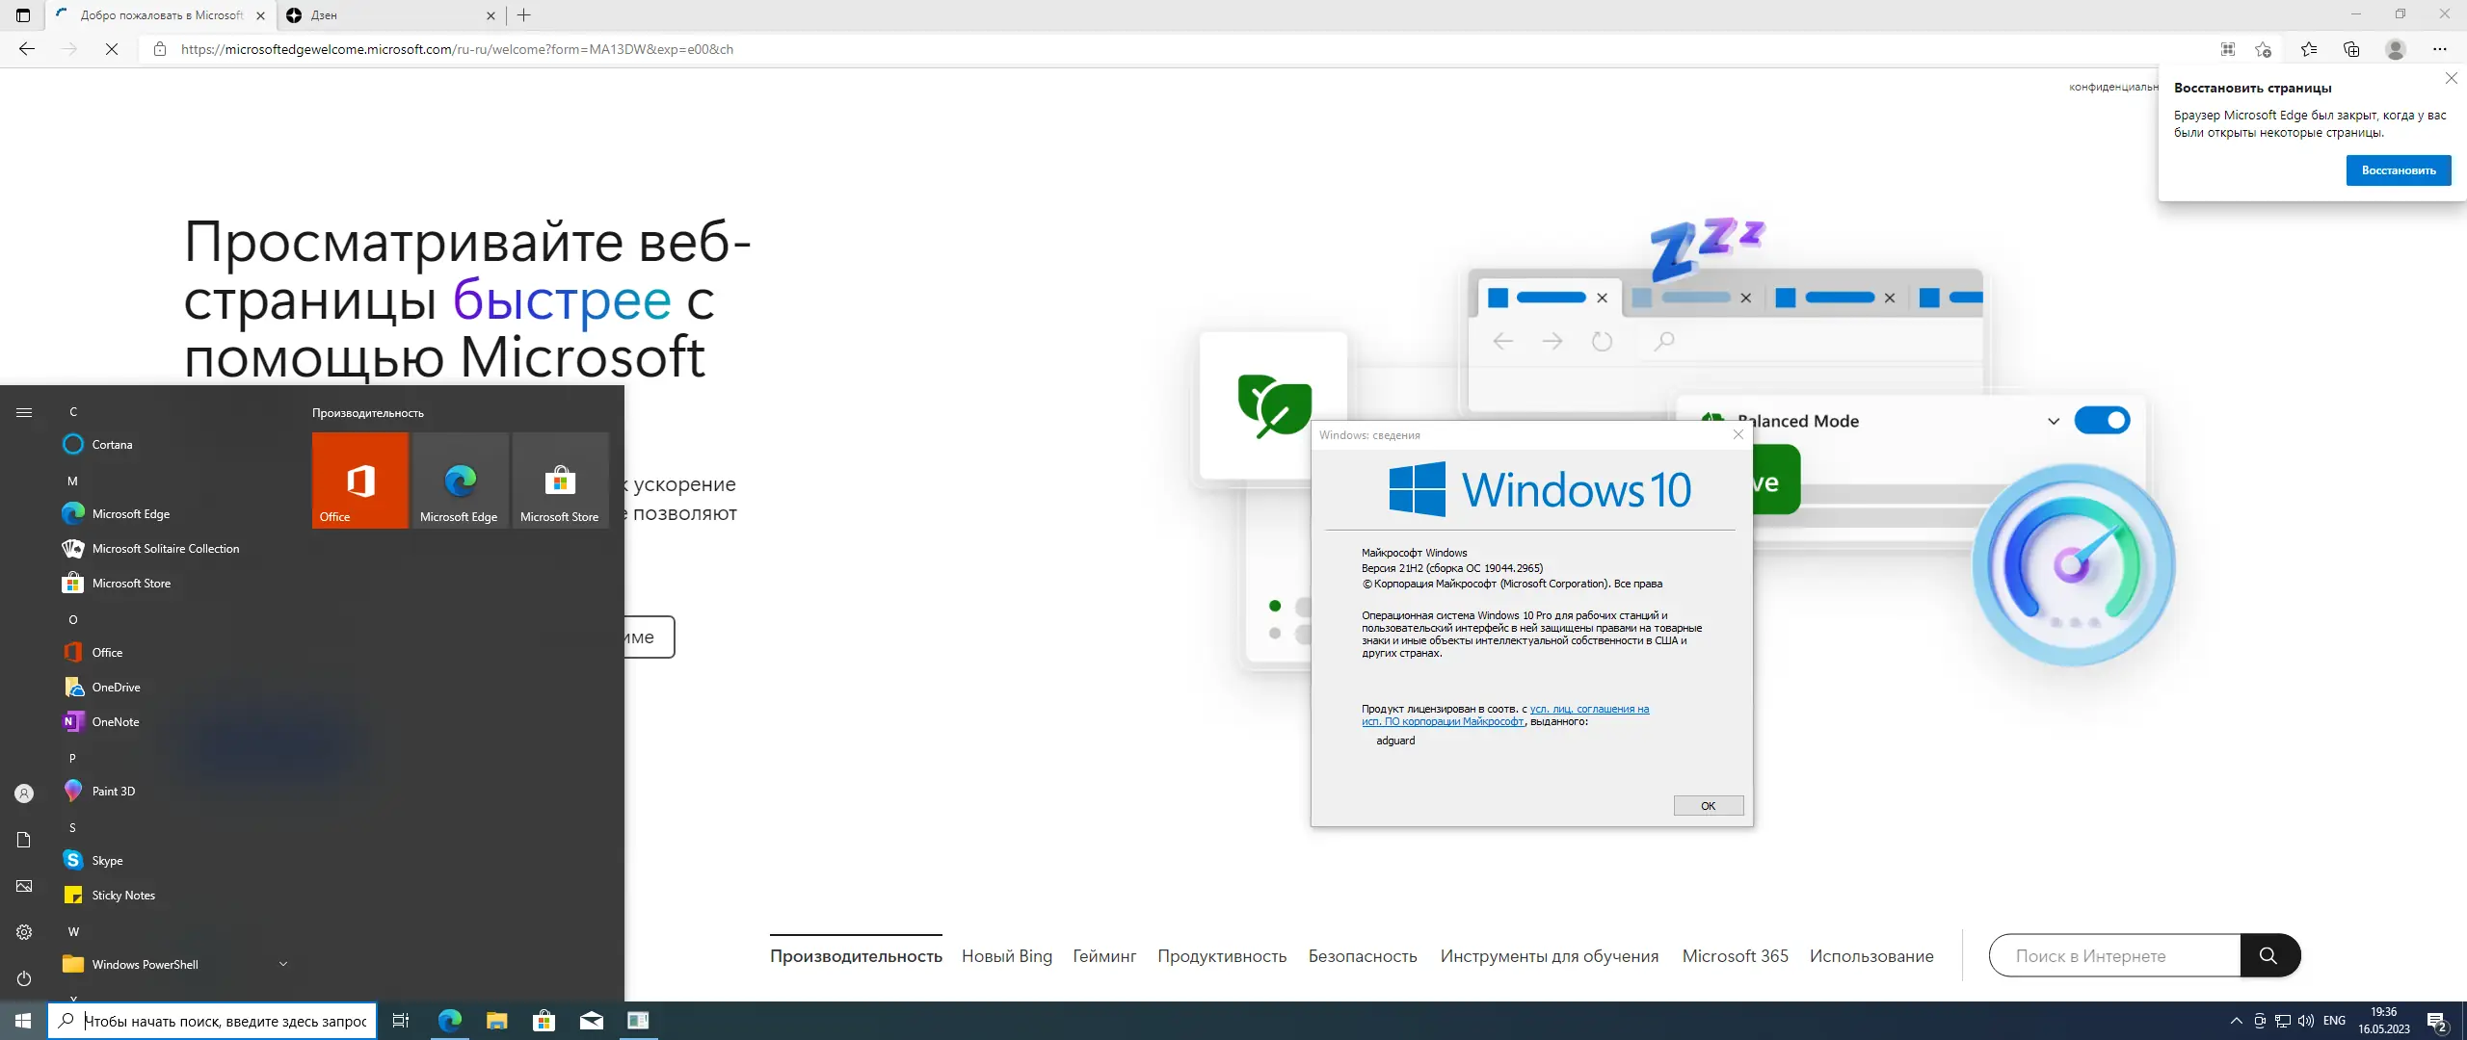
Task: Select the Новый Bing tab
Action: (x=1006, y=956)
